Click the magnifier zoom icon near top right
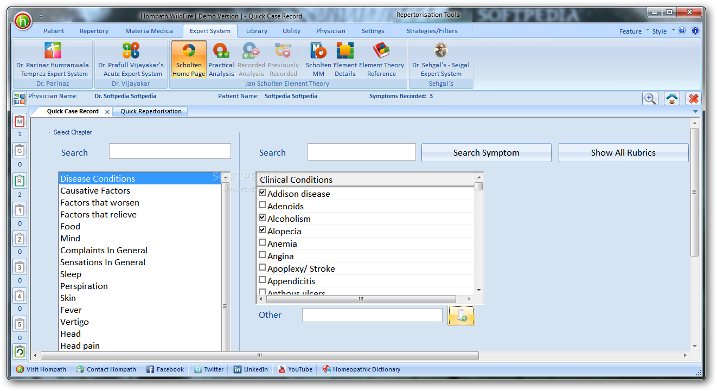 650,99
